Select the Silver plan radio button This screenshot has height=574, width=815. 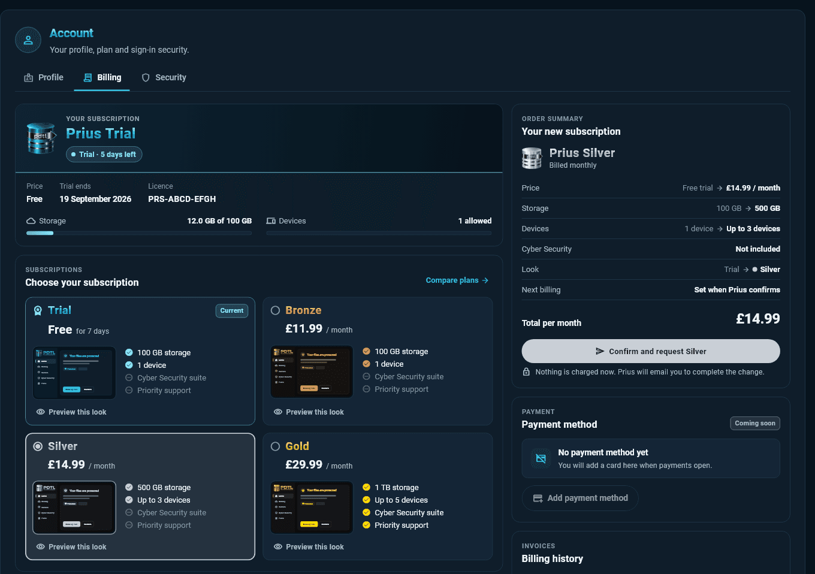coord(38,446)
